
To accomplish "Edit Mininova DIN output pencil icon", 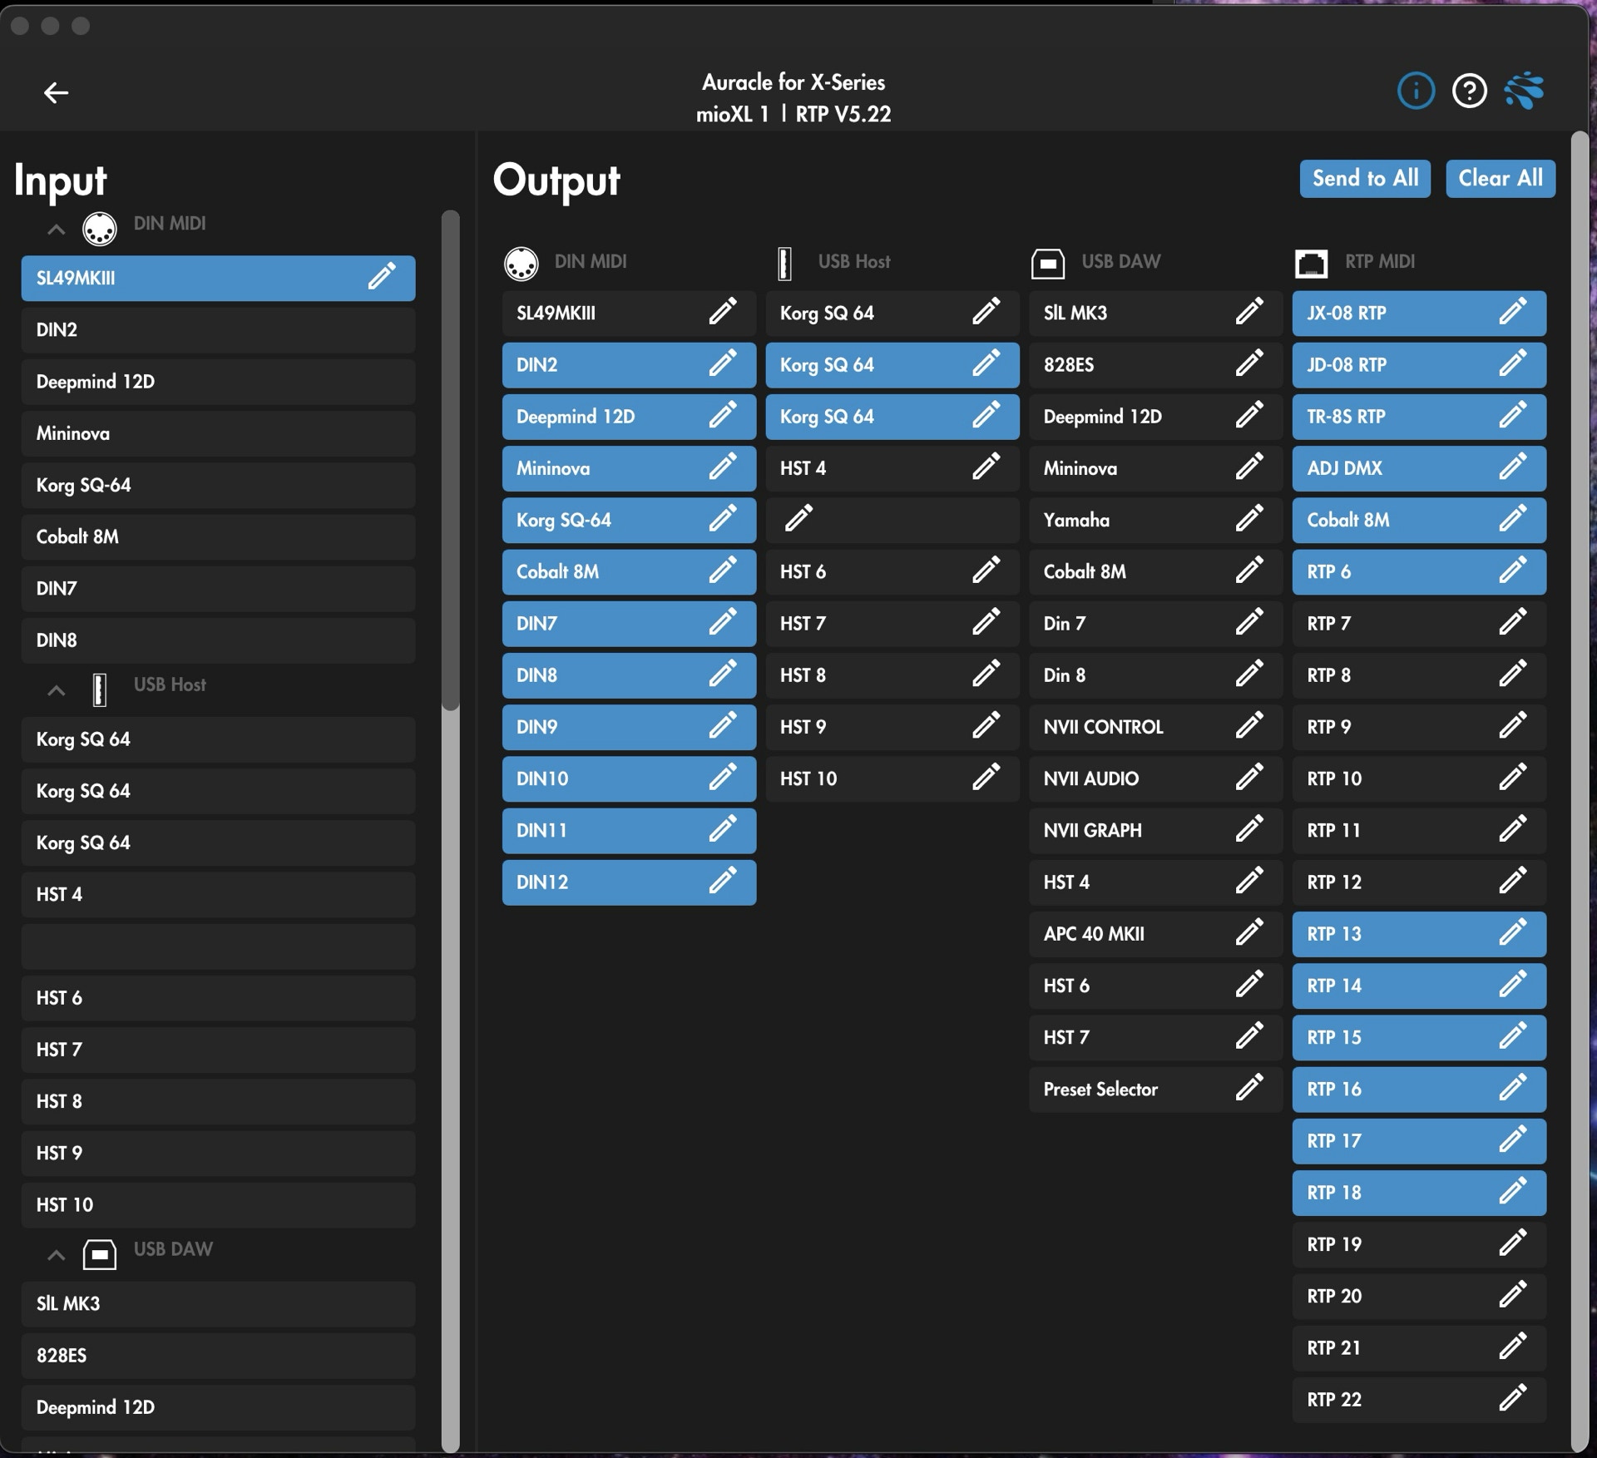I will (723, 467).
